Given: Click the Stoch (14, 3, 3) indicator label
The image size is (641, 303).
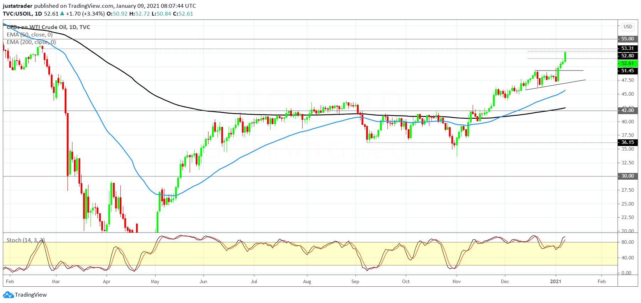Looking at the screenshot, I should [26, 240].
